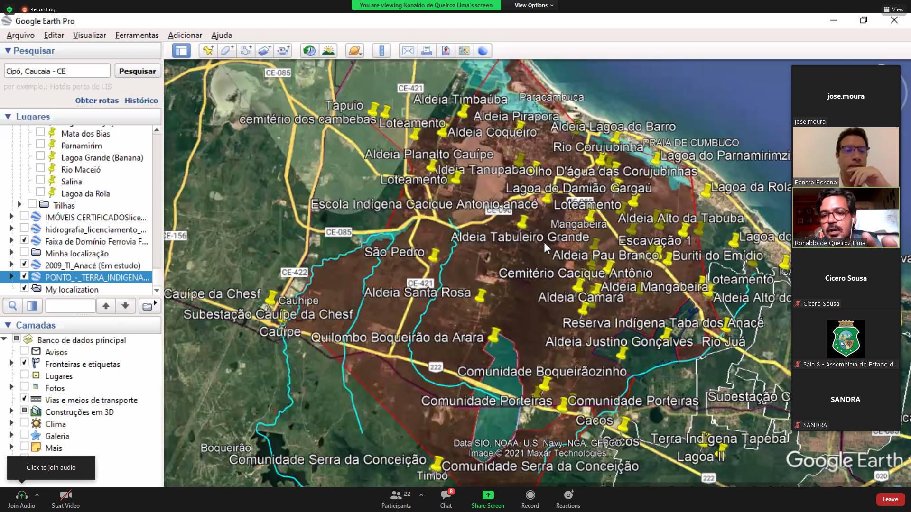Check the Rio Maceió placemark checkbox

click(x=40, y=168)
